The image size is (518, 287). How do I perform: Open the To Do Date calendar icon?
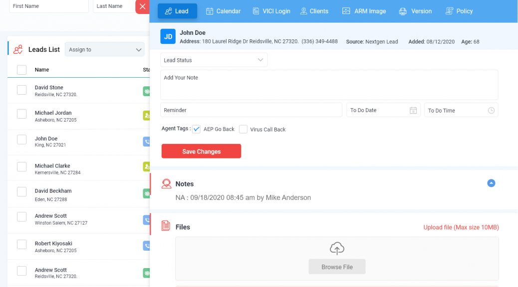413,110
